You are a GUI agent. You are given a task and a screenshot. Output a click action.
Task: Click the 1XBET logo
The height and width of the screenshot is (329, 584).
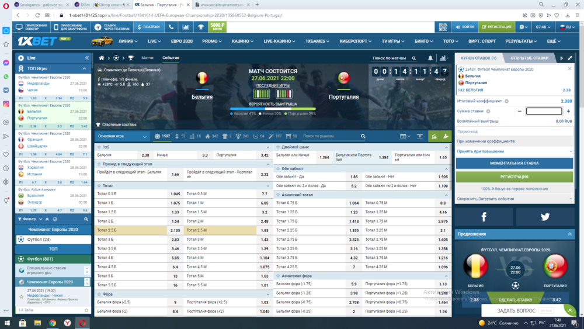tap(37, 41)
